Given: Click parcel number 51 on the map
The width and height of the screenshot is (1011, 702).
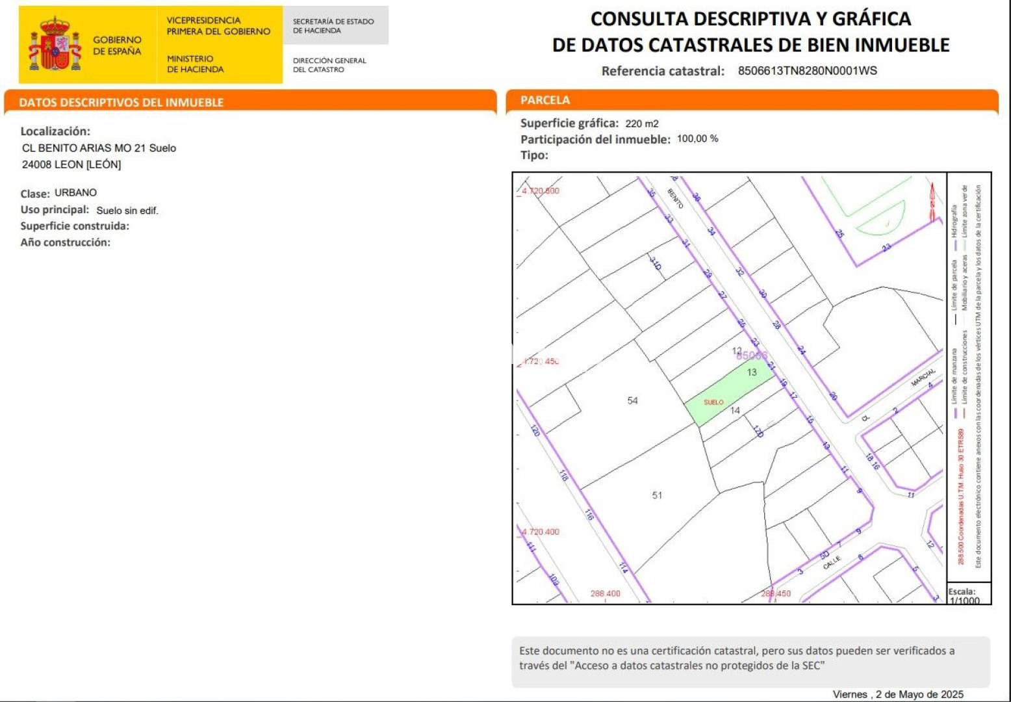Looking at the screenshot, I should (x=657, y=495).
